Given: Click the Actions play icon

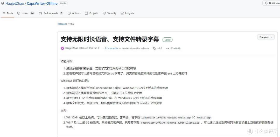Looking at the screenshot, I should [x=69, y=13].
